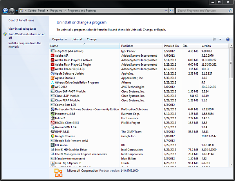Select the Cisco PEAP Module row

point(139,100)
